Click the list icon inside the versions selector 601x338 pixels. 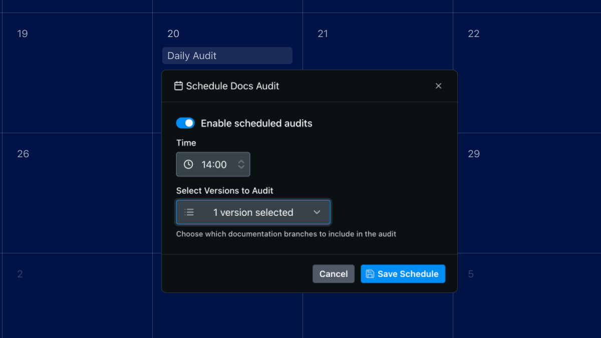click(x=189, y=212)
